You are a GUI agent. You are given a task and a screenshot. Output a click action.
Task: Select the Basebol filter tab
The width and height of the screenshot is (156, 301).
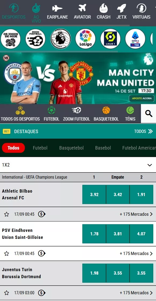pos(103,148)
